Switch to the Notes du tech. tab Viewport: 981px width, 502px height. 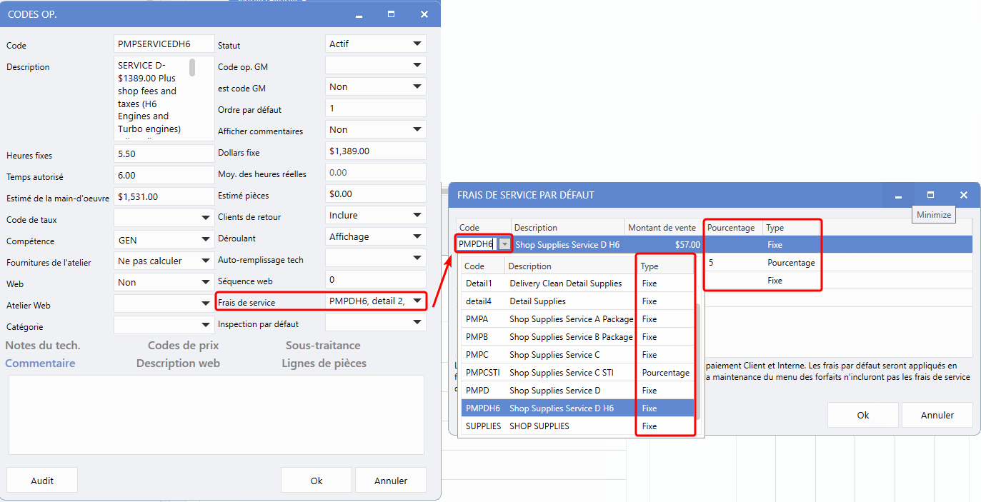click(43, 346)
